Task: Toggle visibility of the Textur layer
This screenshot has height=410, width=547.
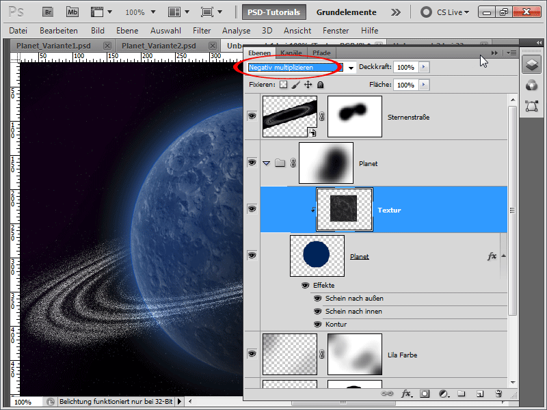Action: pos(252,209)
